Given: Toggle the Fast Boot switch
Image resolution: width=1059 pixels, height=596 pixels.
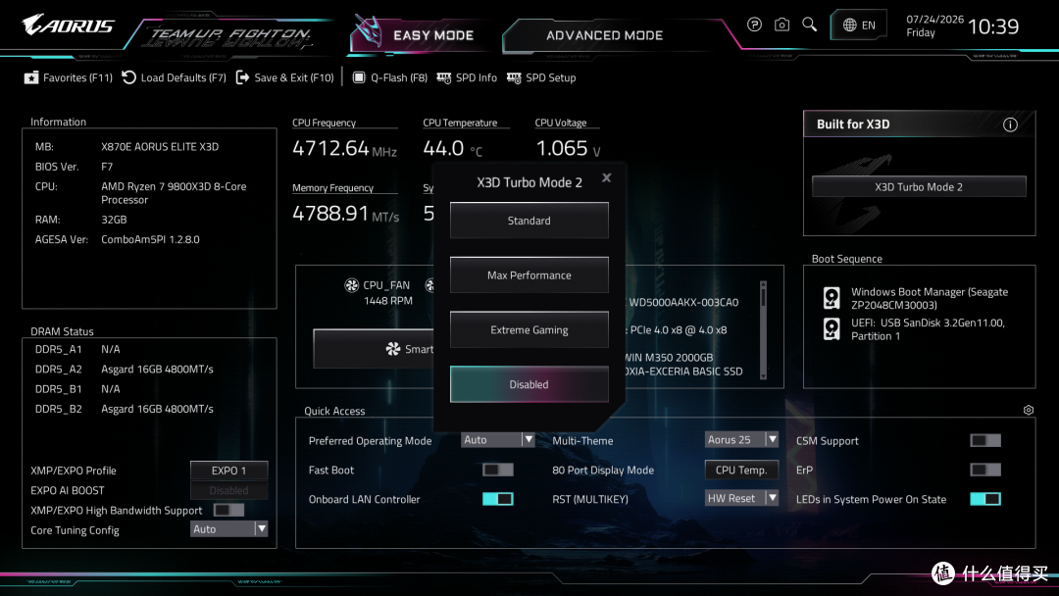Looking at the screenshot, I should coord(498,470).
